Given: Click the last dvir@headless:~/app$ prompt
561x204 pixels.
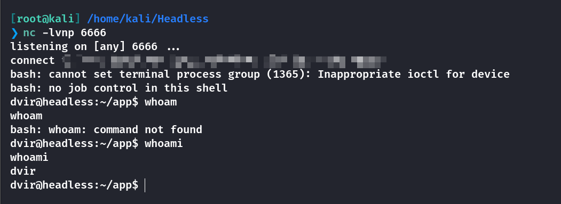Looking at the screenshot, I should tap(74, 185).
